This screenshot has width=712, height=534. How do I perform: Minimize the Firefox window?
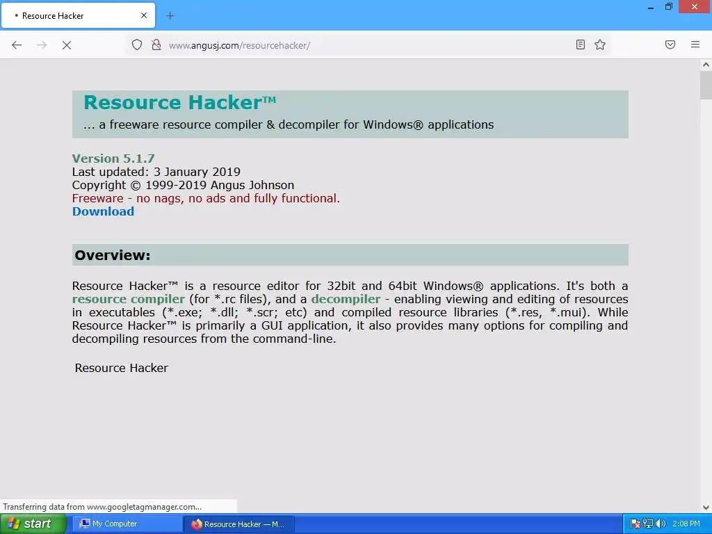click(651, 7)
